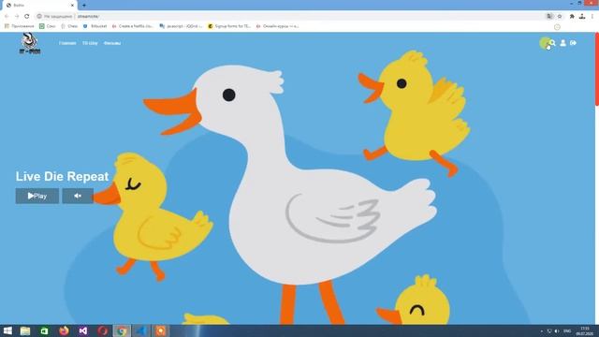Open the Главная navigation link
Viewport: 599px width, 337px height.
(67, 43)
